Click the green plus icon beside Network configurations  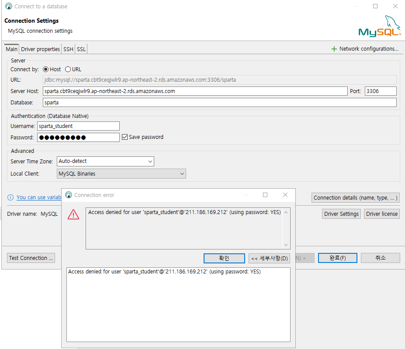(334, 49)
